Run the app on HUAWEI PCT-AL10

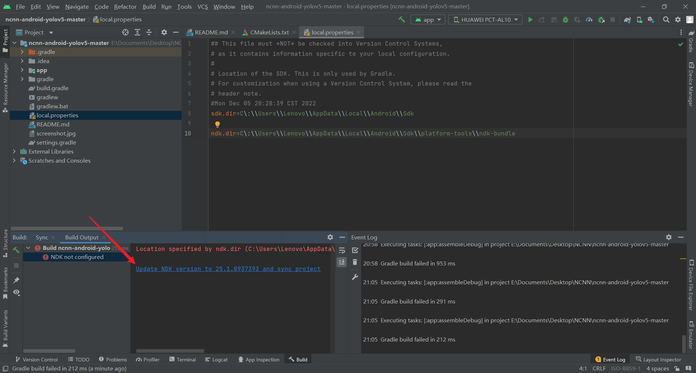[530, 19]
